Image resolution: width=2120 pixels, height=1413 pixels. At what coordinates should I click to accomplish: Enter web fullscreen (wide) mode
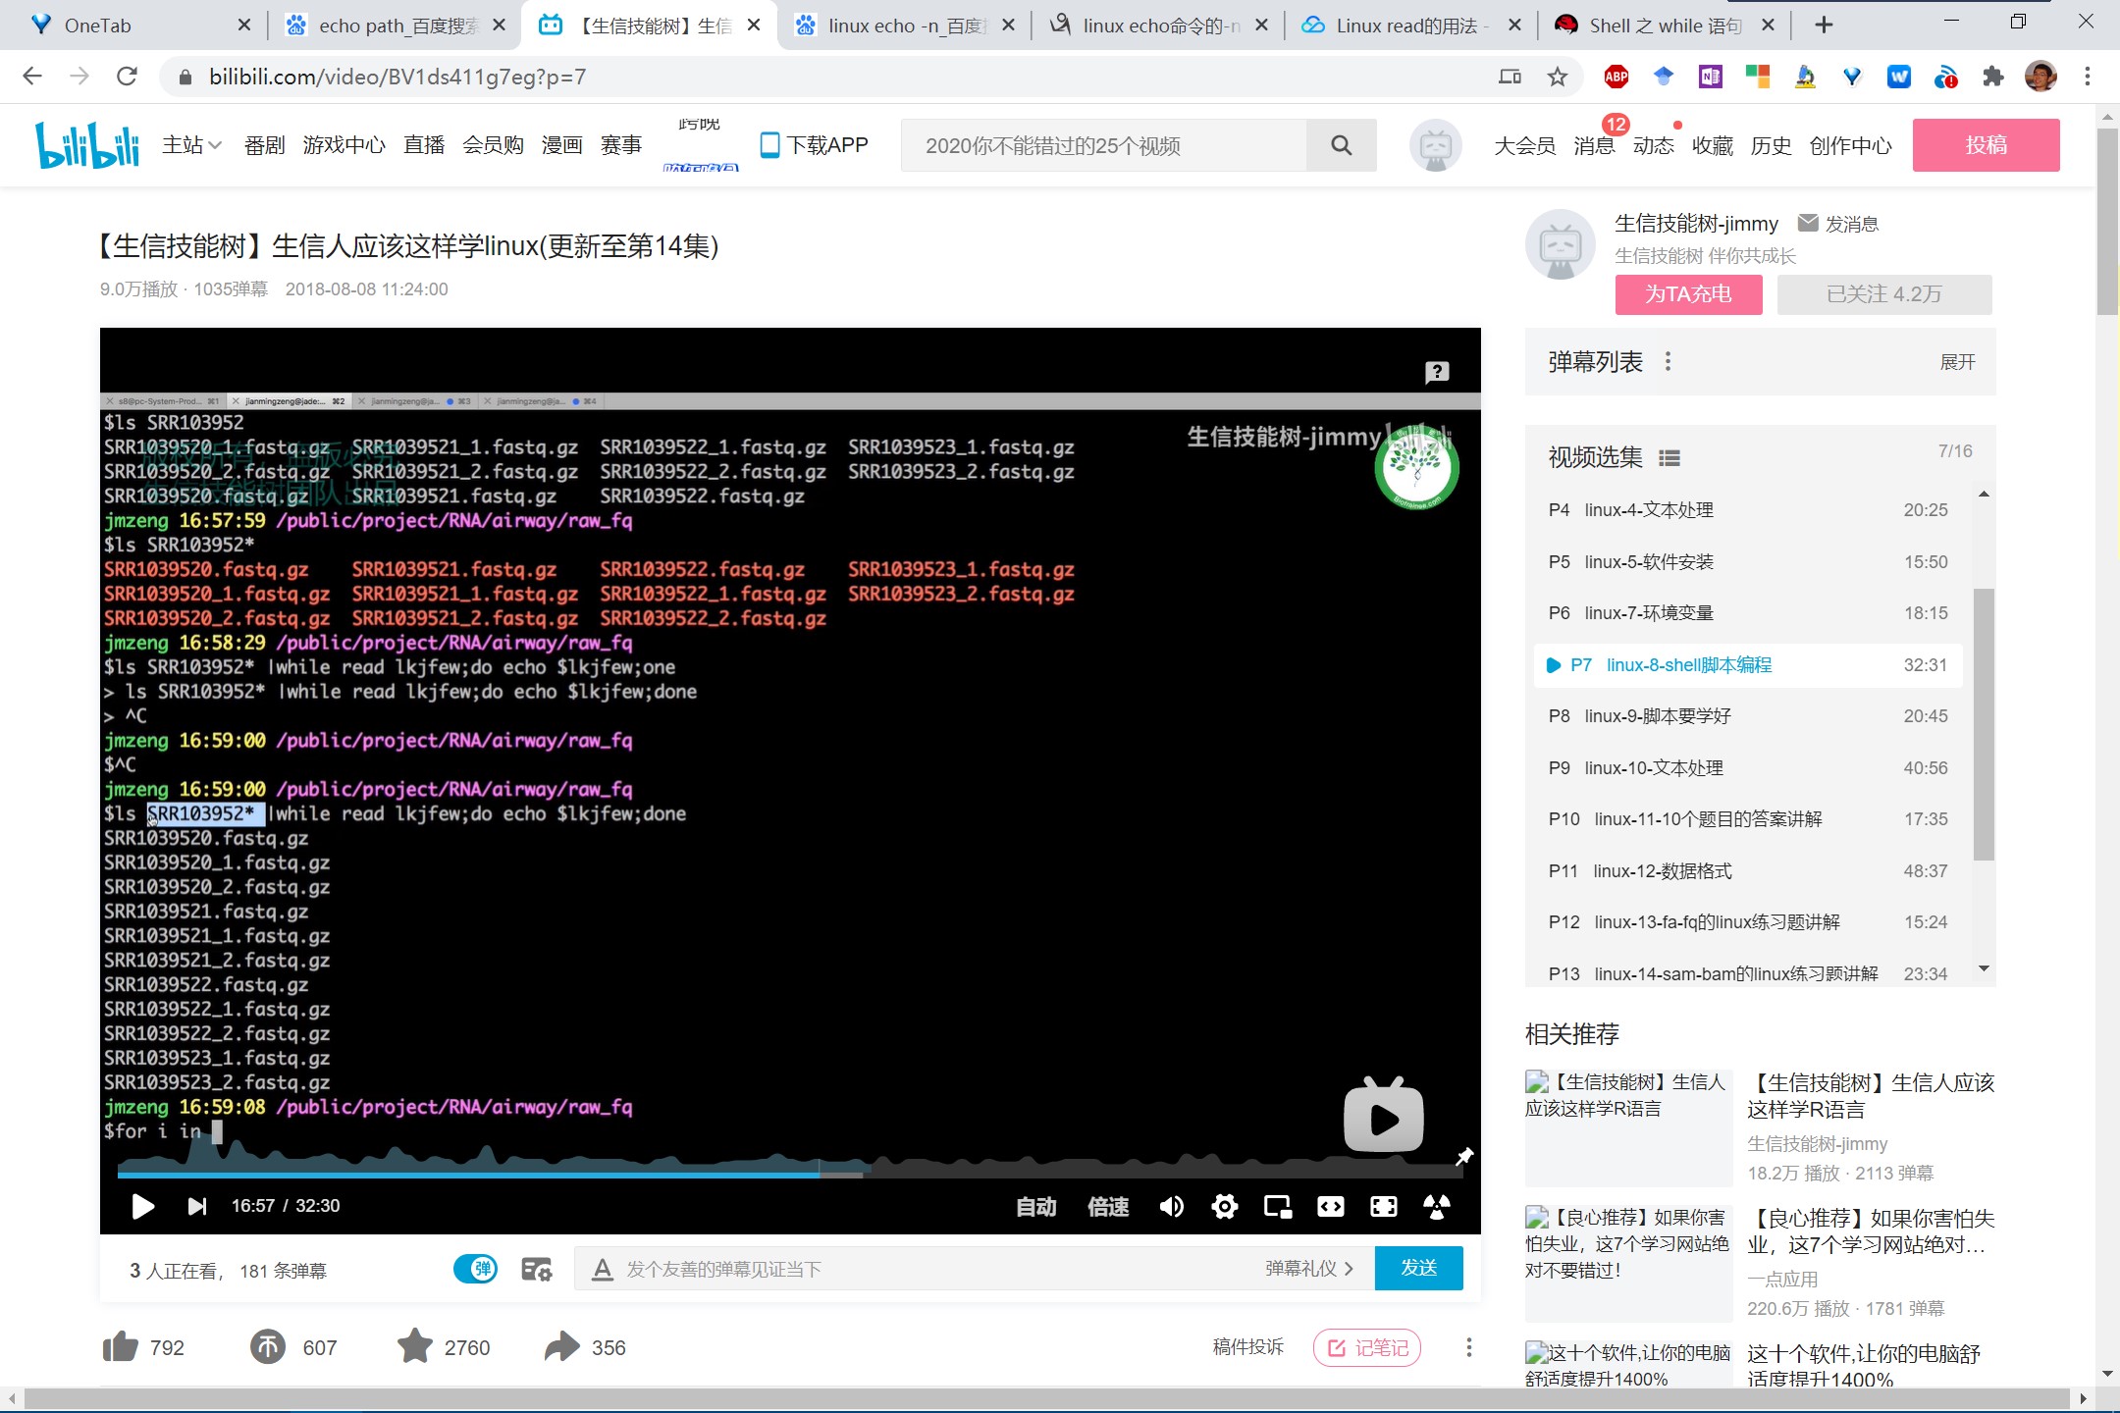tap(1330, 1206)
